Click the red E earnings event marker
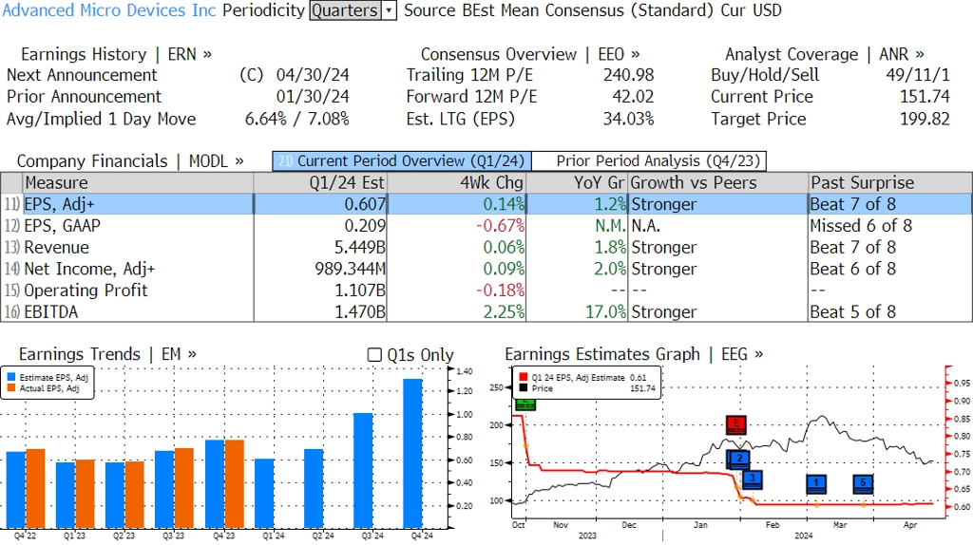973x545 pixels. (736, 424)
